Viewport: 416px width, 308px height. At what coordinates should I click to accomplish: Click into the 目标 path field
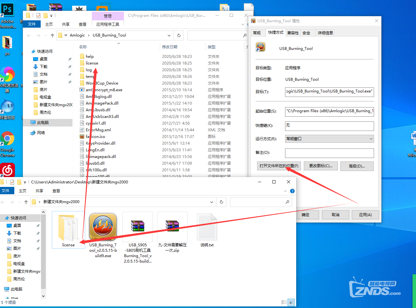point(329,92)
